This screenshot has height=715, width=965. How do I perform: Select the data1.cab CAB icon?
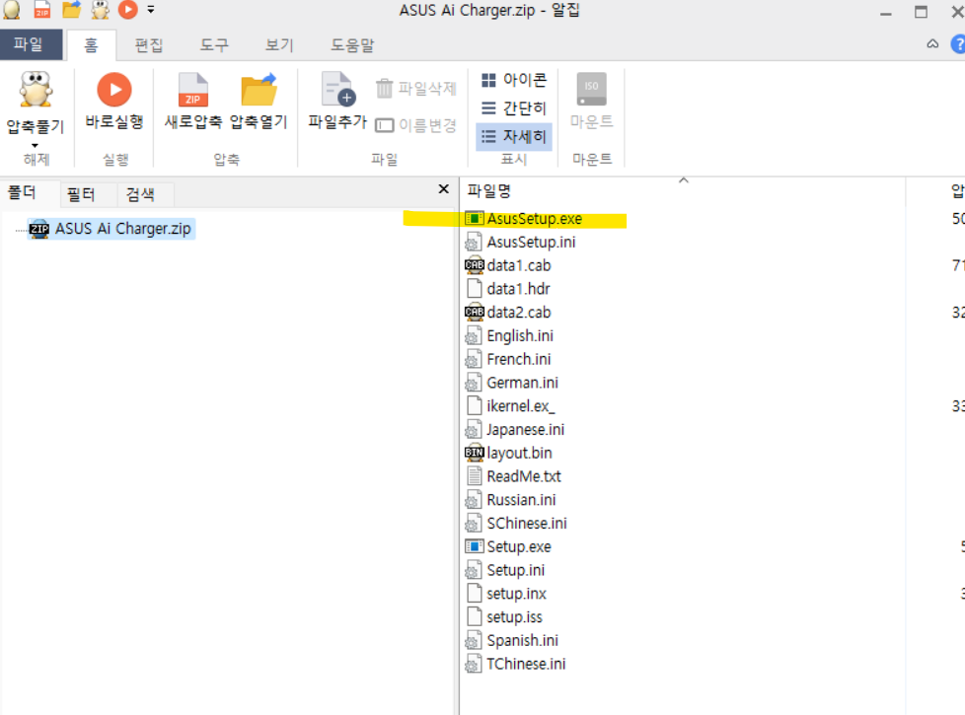(x=474, y=266)
